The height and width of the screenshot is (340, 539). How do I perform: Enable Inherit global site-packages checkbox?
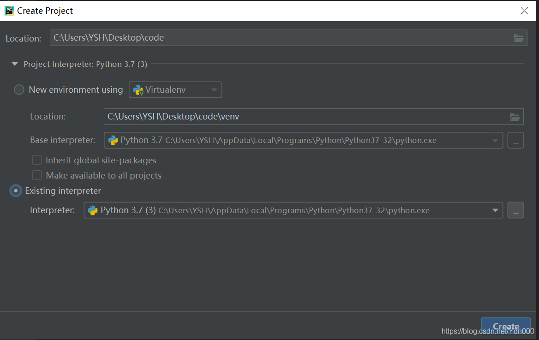tap(37, 160)
